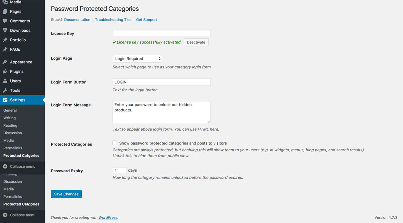Click the Media library icon

click(x=6, y=2)
